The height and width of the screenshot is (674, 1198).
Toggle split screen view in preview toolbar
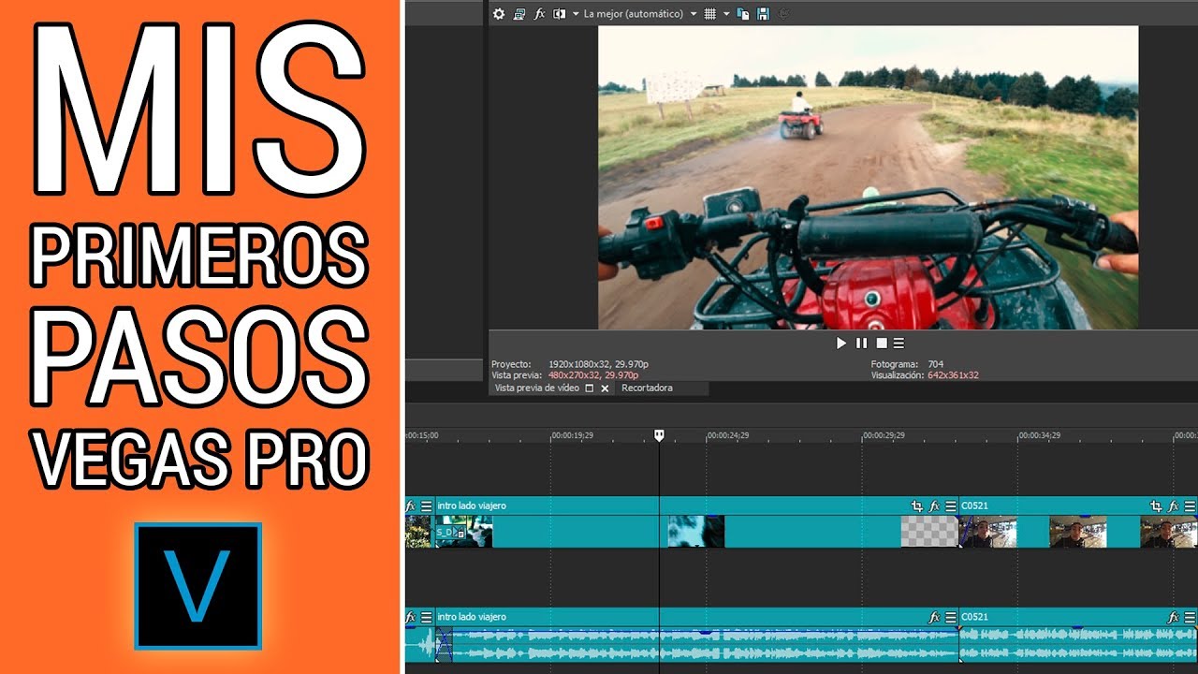(x=560, y=14)
